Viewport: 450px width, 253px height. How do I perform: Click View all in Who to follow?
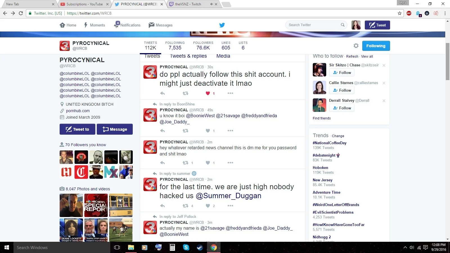pos(367,57)
